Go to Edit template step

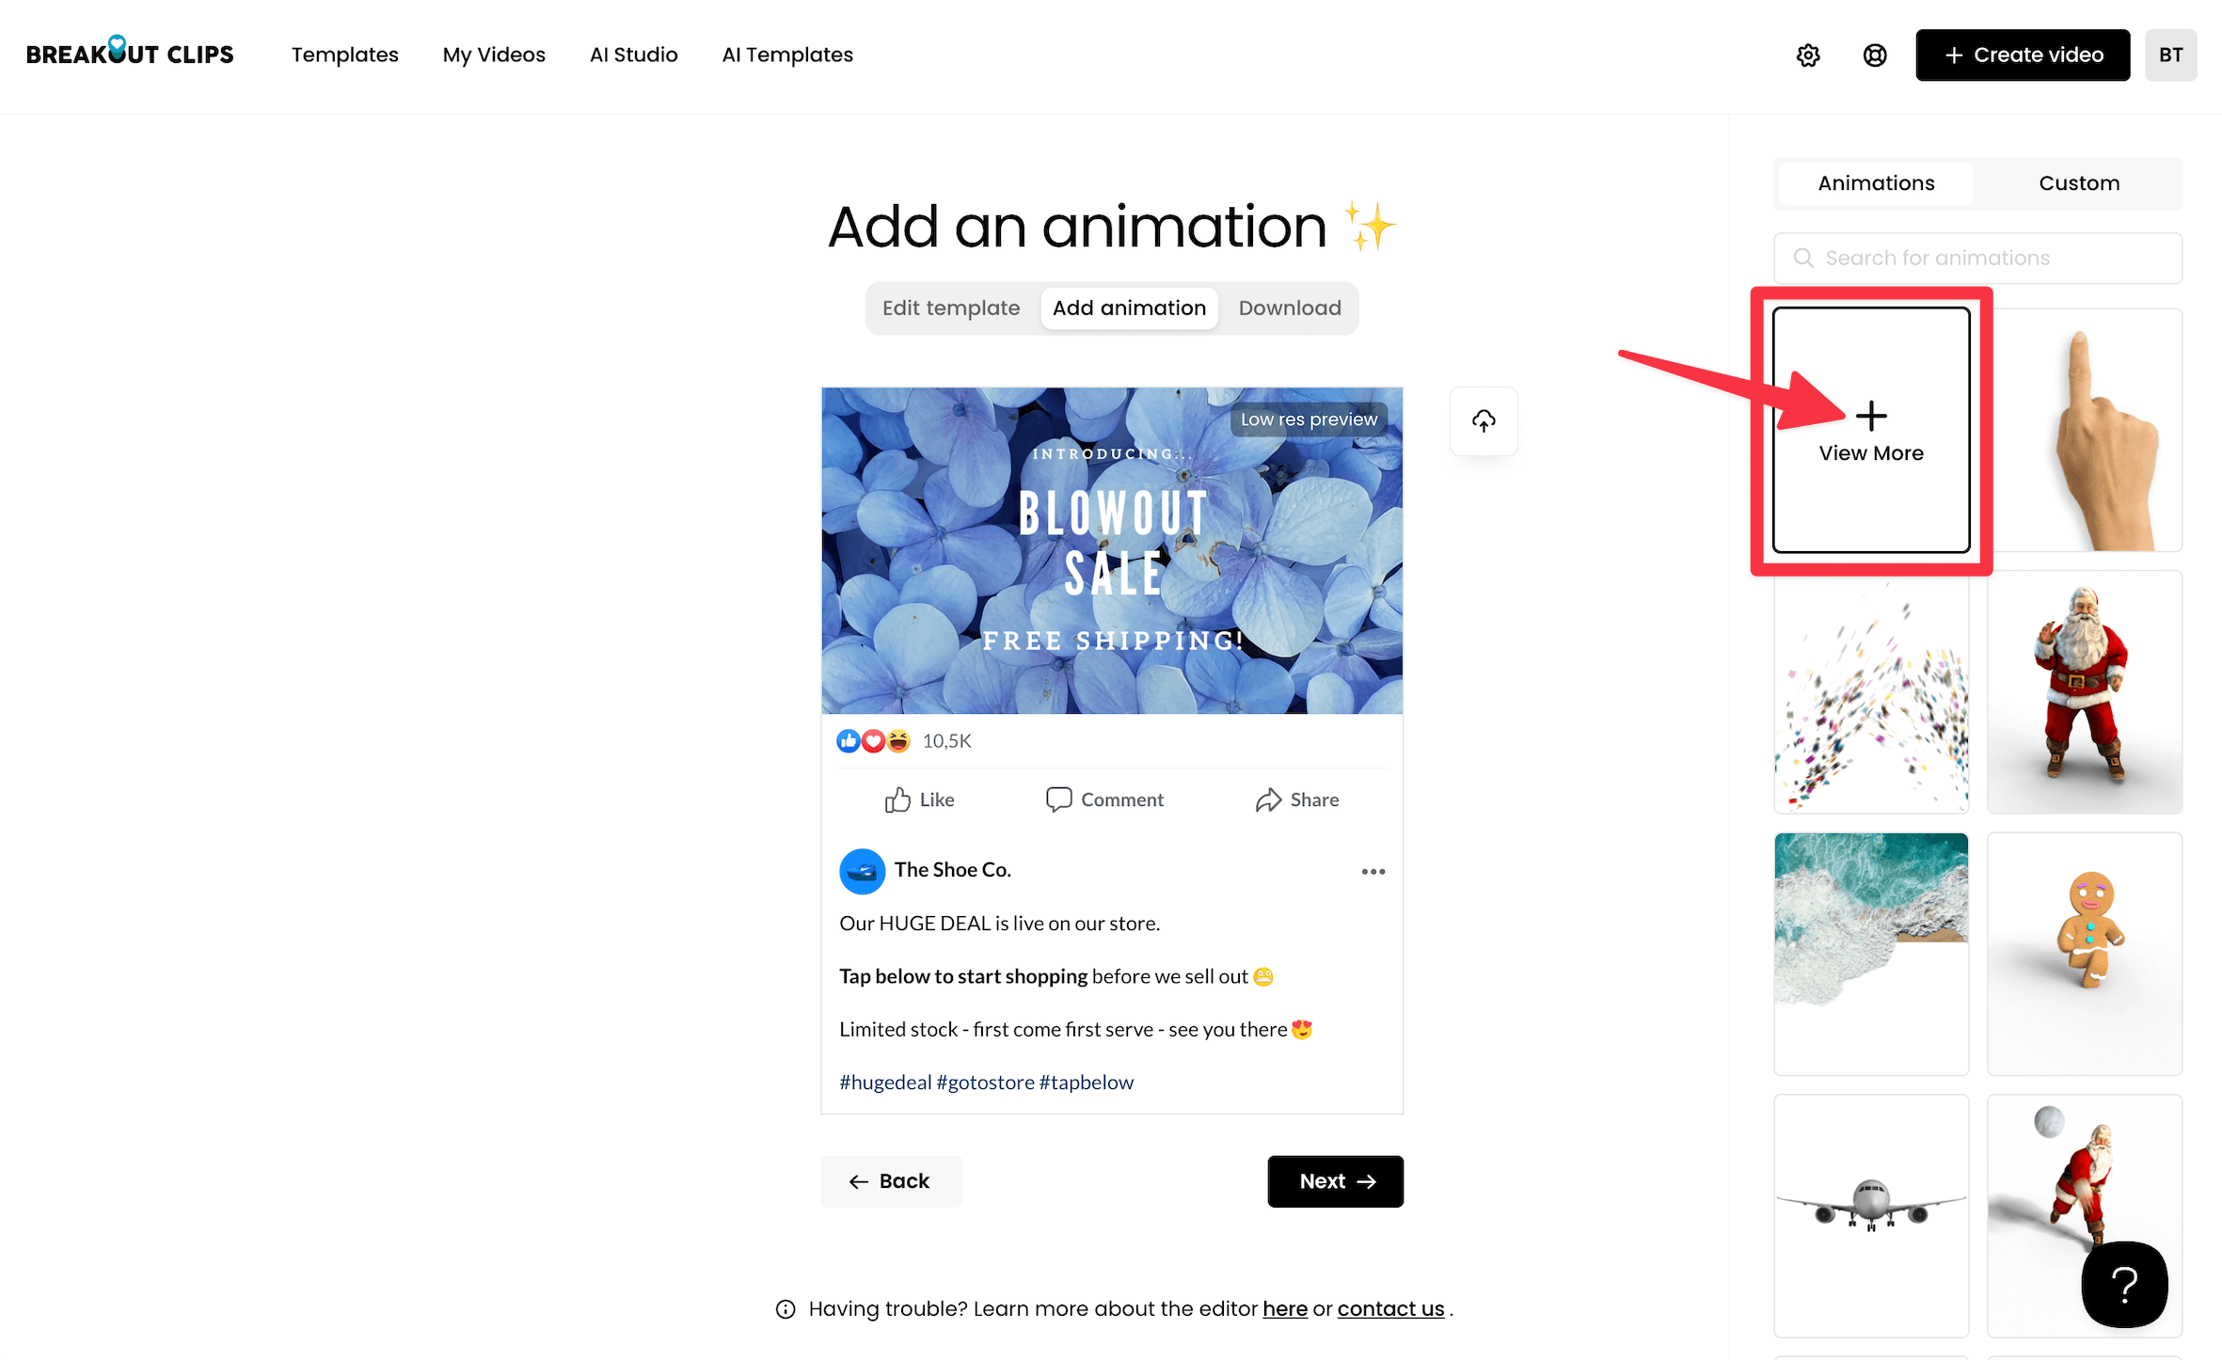coord(950,308)
